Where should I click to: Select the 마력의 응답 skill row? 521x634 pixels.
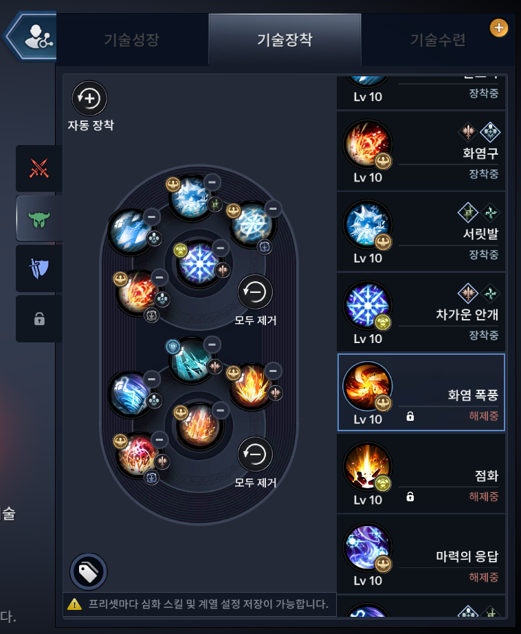(421, 554)
